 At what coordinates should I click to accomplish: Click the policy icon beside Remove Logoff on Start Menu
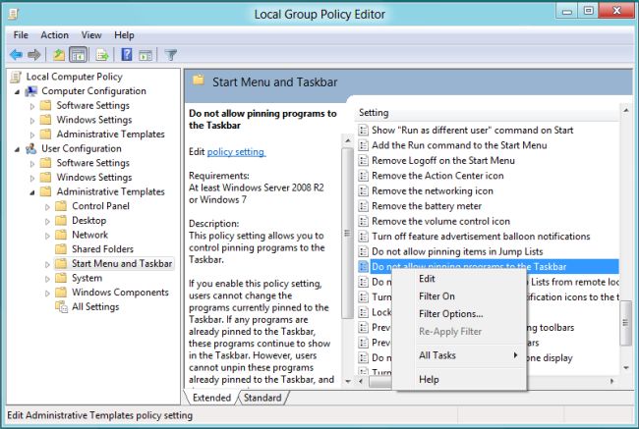[363, 160]
